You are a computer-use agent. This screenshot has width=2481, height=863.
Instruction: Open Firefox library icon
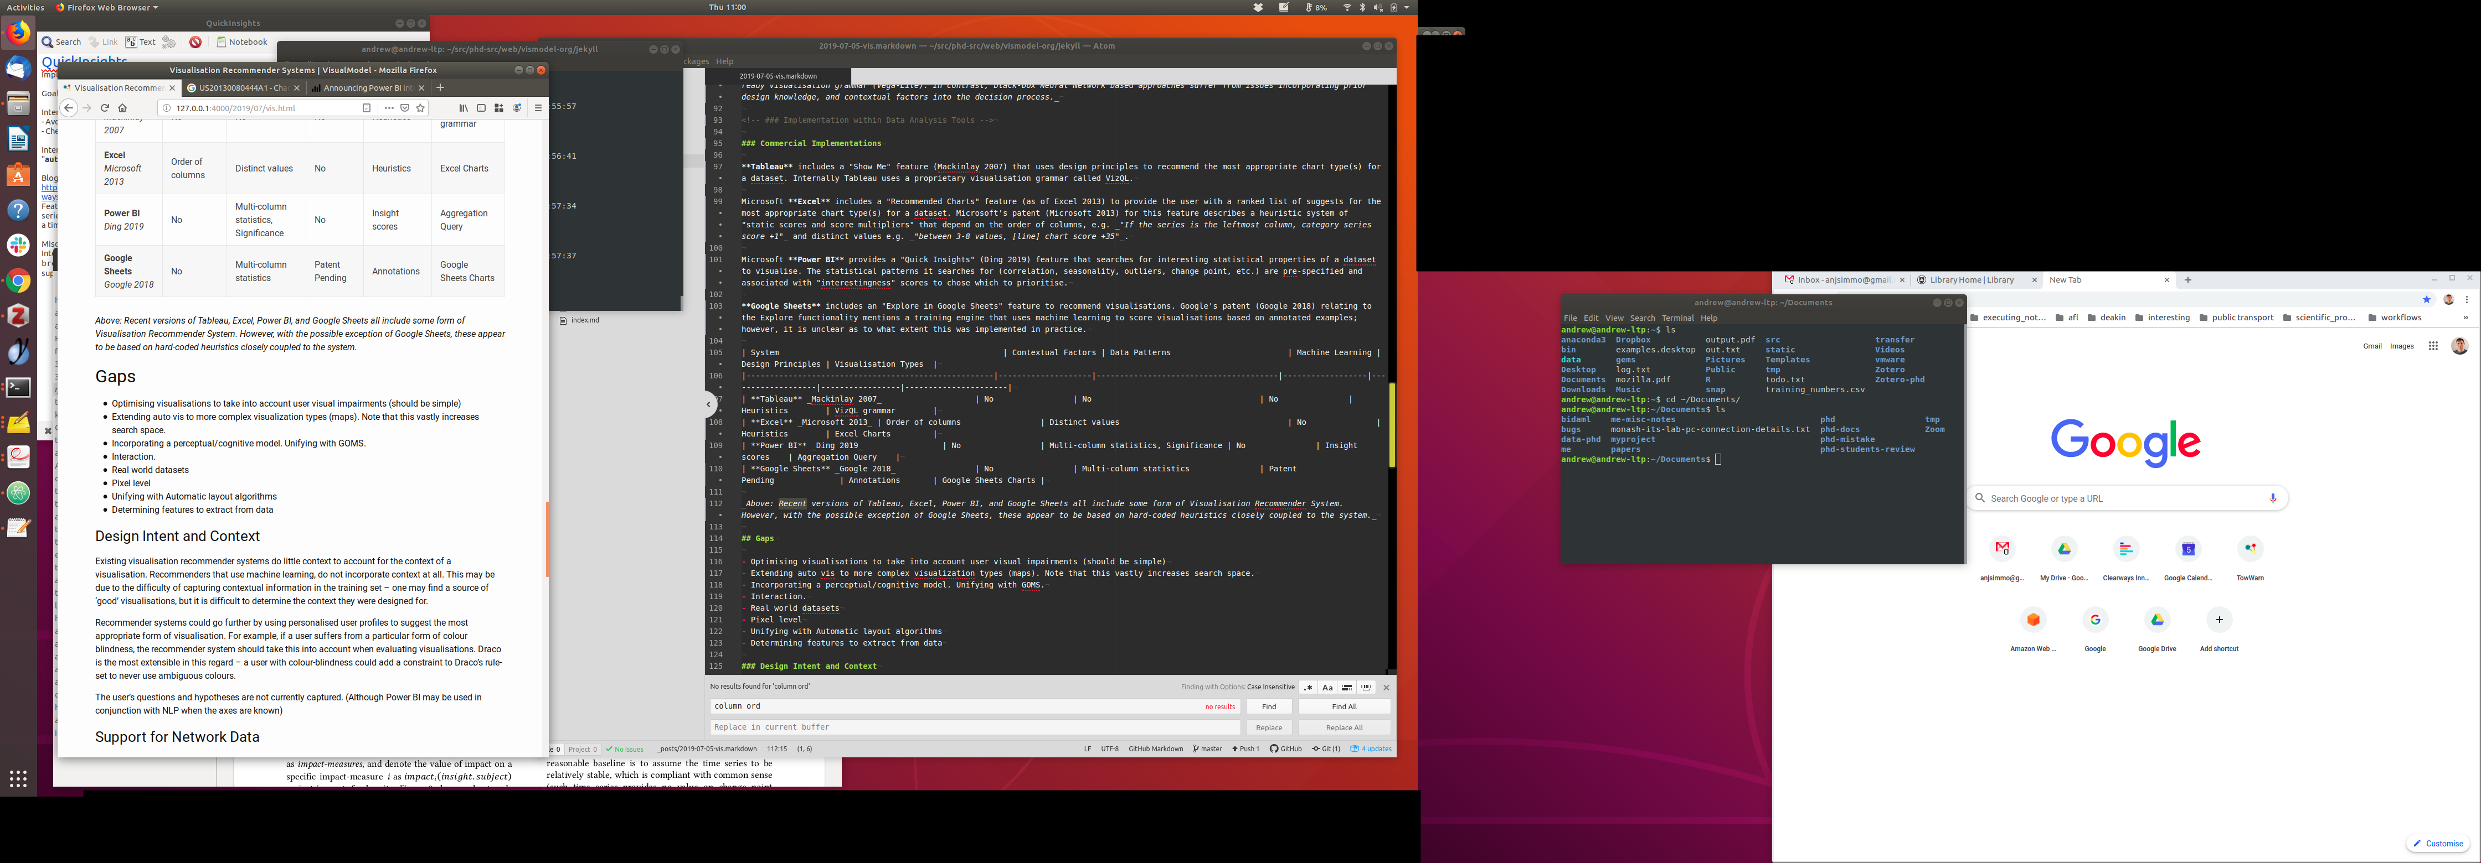[464, 108]
